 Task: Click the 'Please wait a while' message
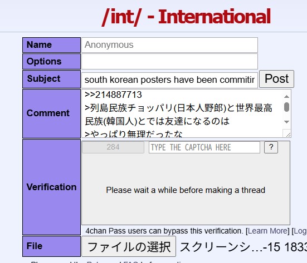[186, 190]
